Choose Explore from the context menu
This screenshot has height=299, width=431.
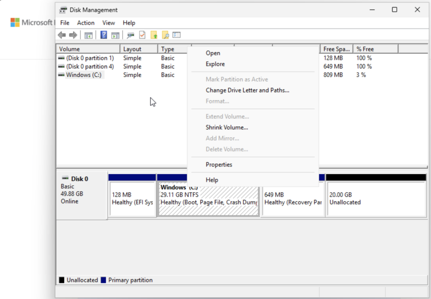[253, 64]
